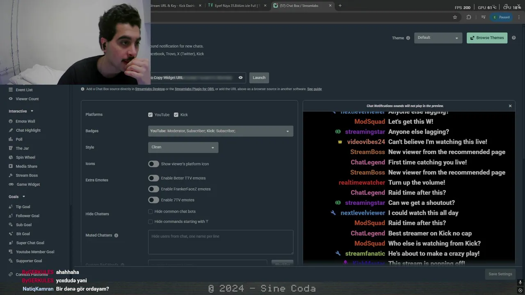Open the Poll widget
Image resolution: width=525 pixels, height=295 pixels.
point(19,139)
